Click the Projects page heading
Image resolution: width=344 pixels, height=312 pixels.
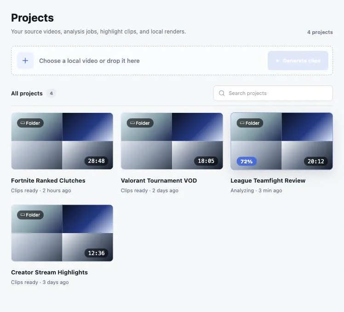[x=33, y=18]
